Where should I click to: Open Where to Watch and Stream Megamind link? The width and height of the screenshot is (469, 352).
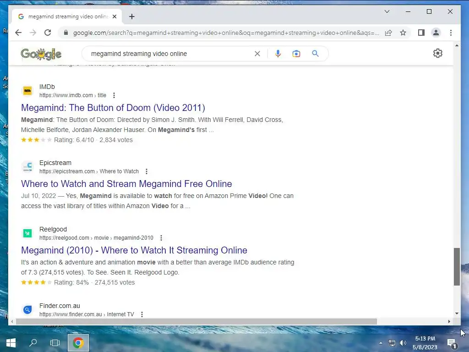(x=126, y=184)
